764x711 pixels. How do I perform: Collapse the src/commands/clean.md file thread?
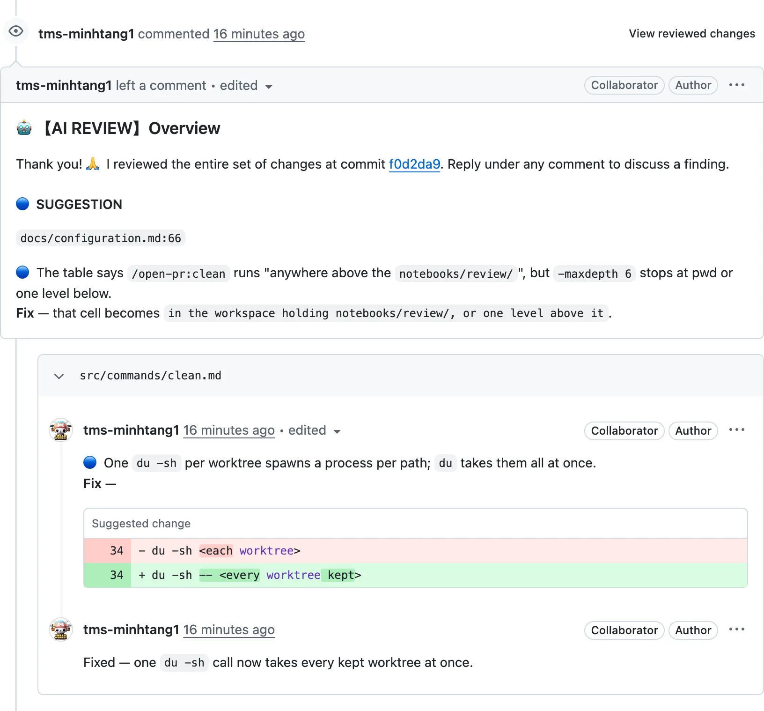pos(59,376)
